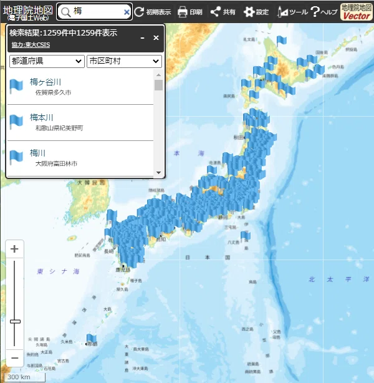Reset map with 初期表示 button
The height and width of the screenshot is (383, 374).
coord(153,12)
